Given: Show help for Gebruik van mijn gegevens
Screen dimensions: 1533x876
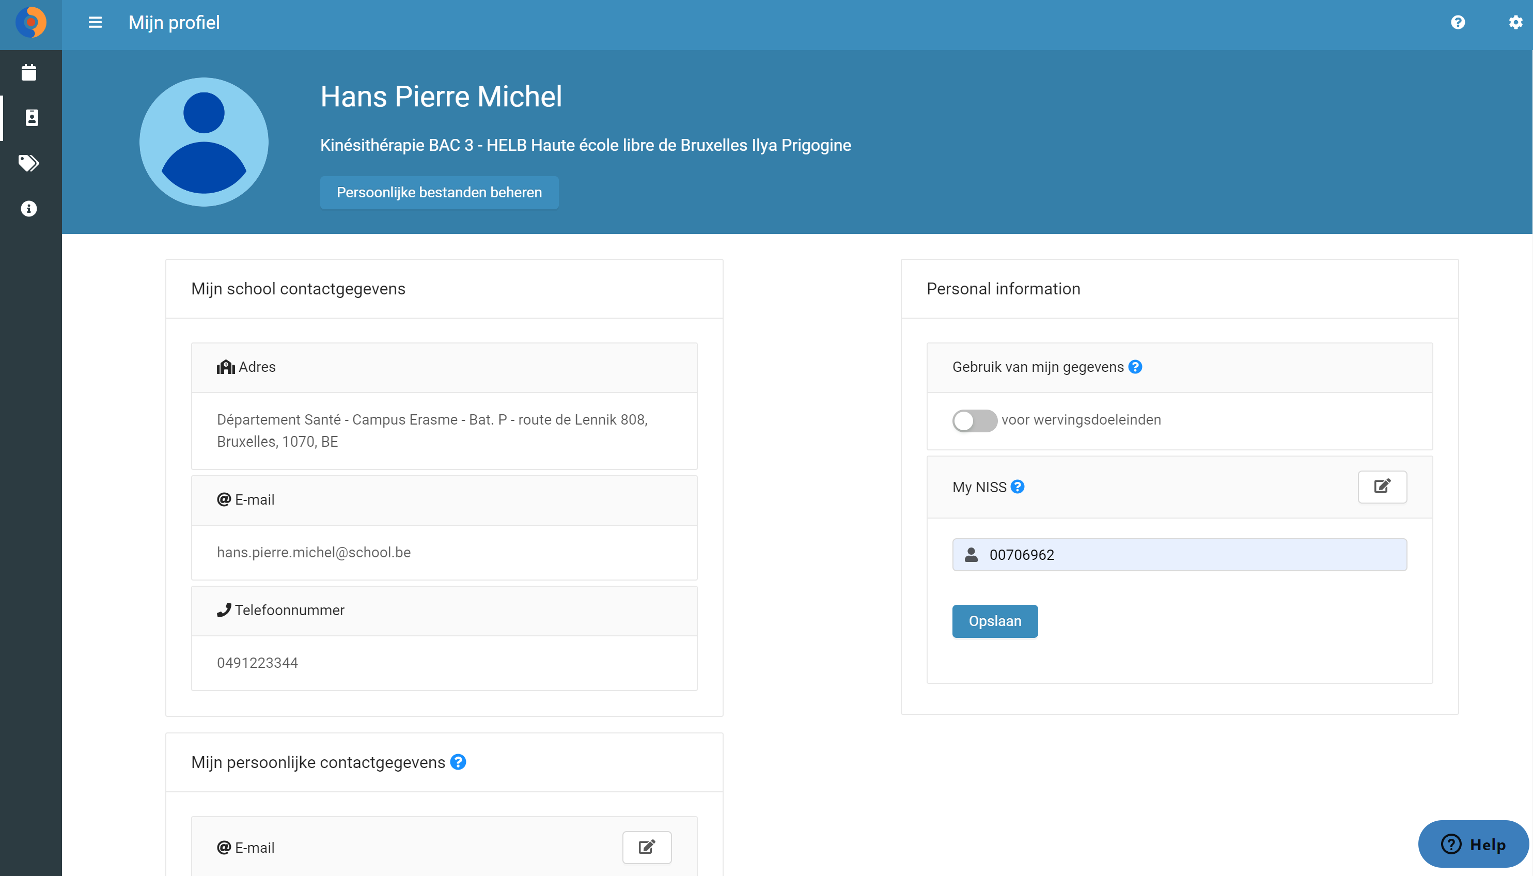Looking at the screenshot, I should 1135,367.
